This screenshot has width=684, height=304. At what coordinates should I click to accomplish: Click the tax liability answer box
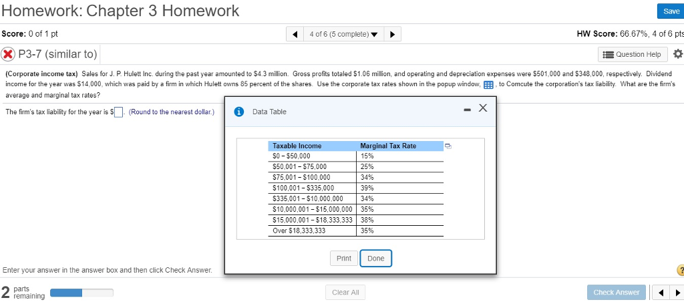(x=119, y=112)
